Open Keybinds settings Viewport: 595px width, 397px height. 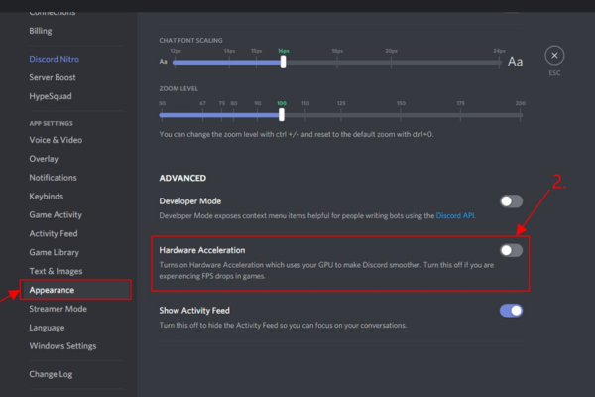pos(47,197)
